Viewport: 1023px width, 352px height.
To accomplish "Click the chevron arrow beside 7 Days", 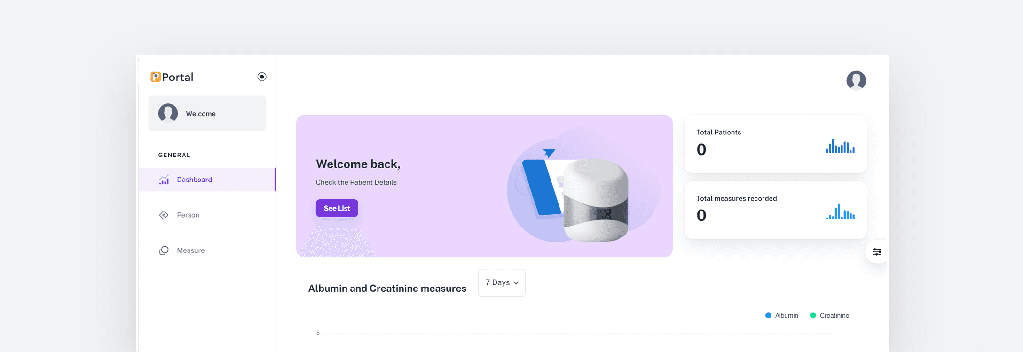I will [516, 283].
